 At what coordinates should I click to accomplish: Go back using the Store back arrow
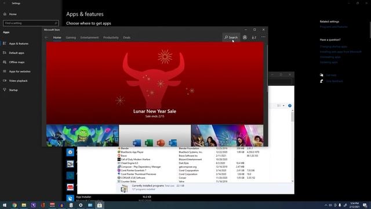[x=46, y=37]
